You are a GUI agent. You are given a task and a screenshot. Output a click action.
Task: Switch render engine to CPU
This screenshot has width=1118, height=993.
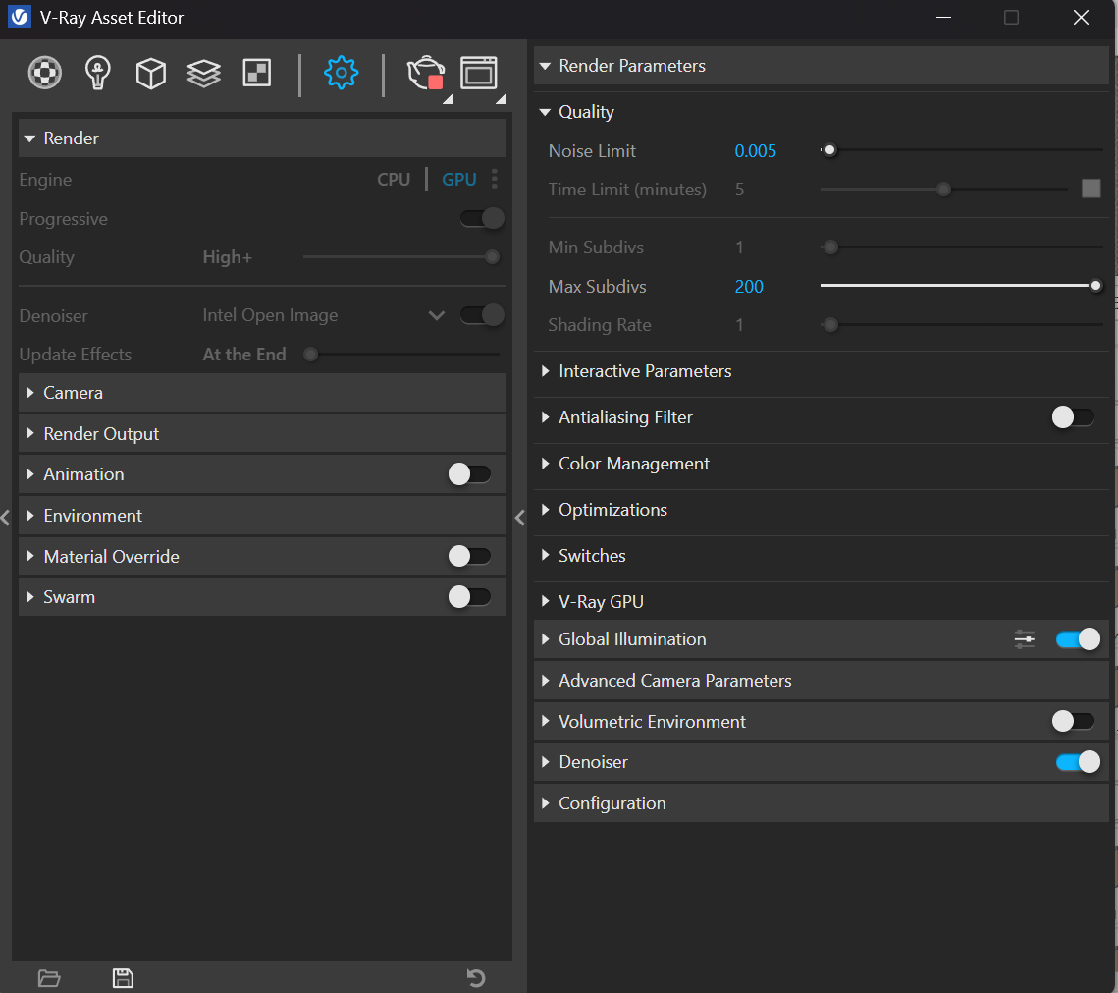394,179
